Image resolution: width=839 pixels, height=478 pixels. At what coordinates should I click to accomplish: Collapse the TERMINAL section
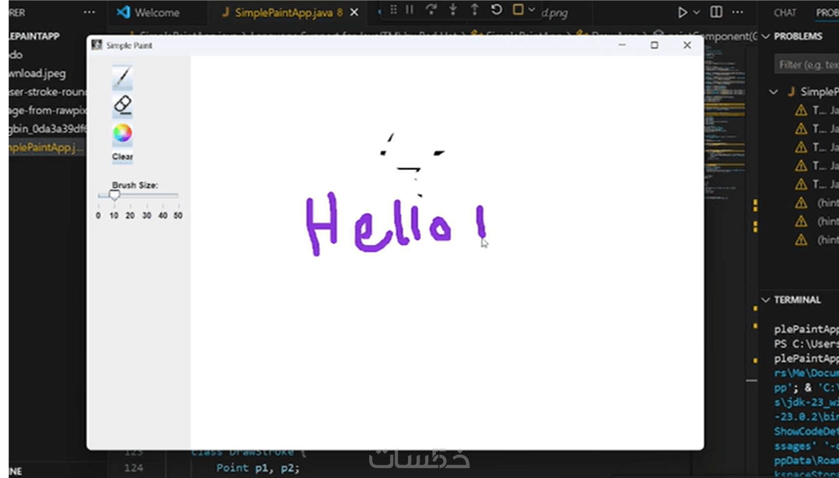[766, 300]
